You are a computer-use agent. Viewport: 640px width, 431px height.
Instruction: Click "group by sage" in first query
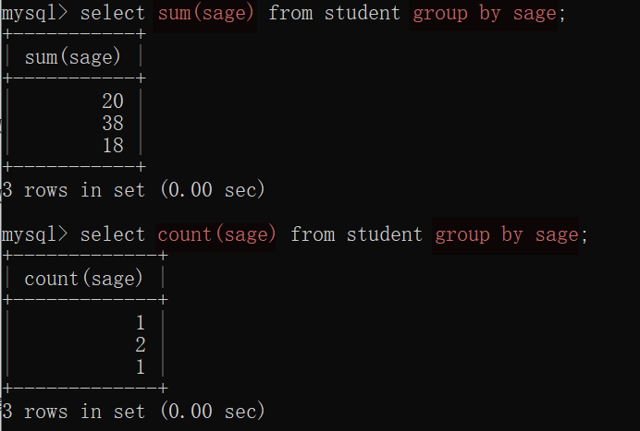[484, 14]
